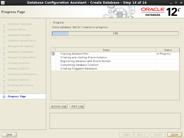Open the Alert Log
The height and width of the screenshot is (138, 184).
click(77, 106)
